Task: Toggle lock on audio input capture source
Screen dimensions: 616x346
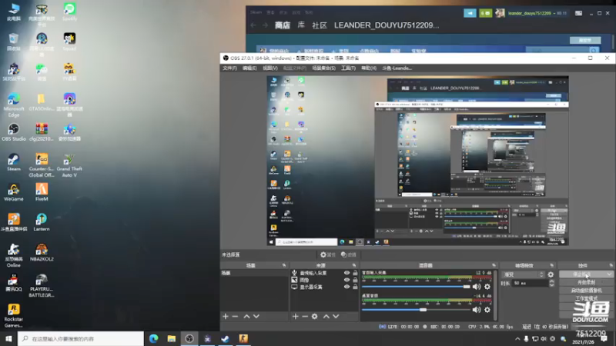Action: [355, 273]
